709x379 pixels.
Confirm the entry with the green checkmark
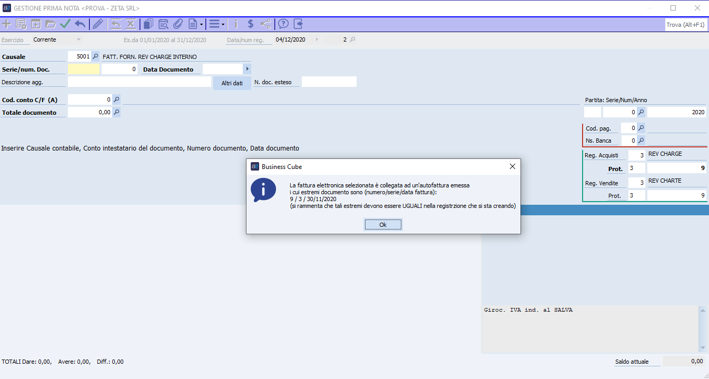65,24
